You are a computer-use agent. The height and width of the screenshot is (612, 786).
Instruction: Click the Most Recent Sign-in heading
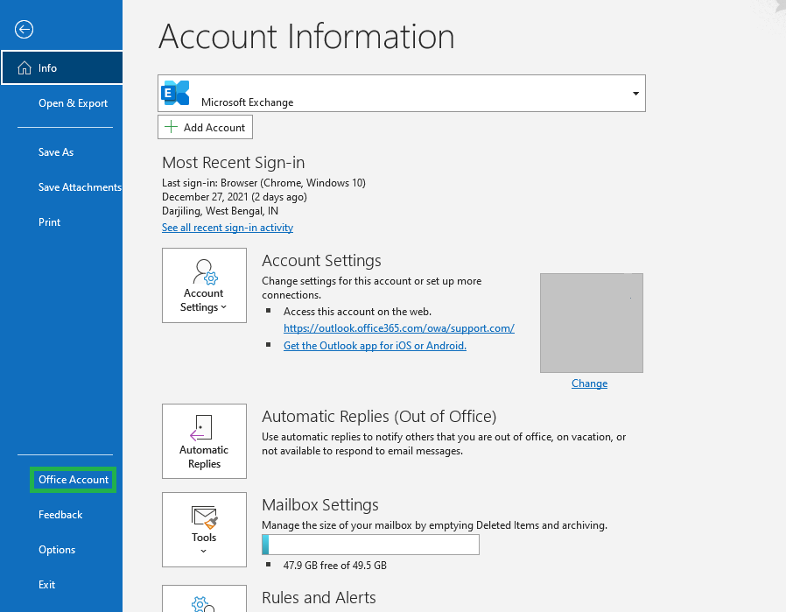point(233,162)
